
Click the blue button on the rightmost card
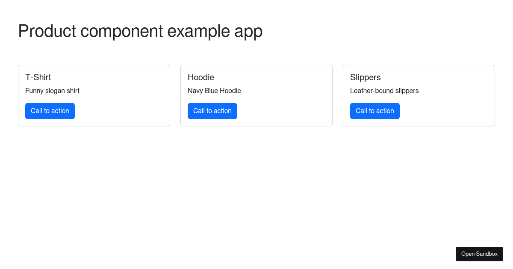pos(375,111)
